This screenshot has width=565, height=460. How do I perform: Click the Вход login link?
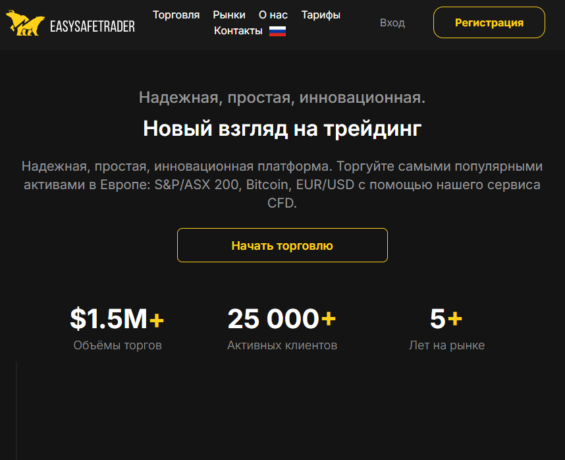[392, 22]
